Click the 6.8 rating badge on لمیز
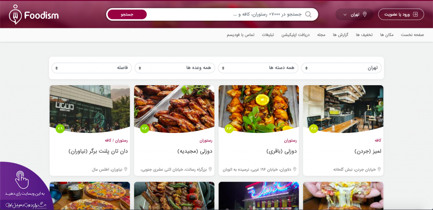 point(313,129)
